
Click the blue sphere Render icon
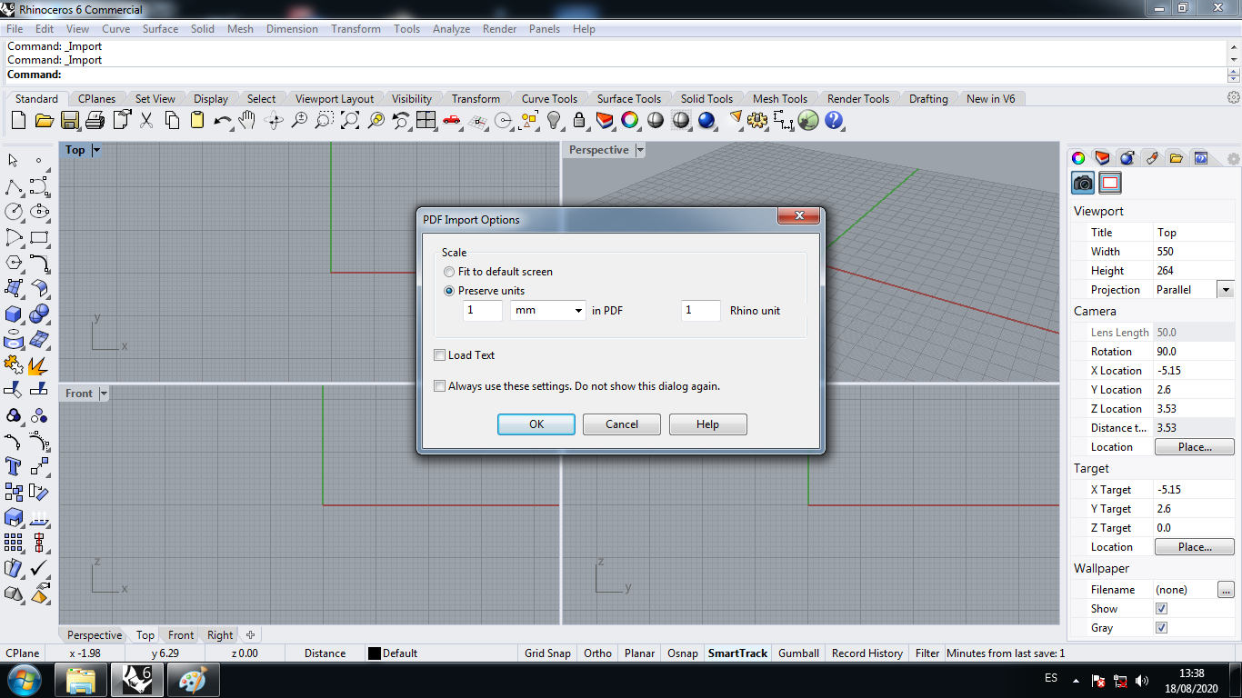point(706,120)
